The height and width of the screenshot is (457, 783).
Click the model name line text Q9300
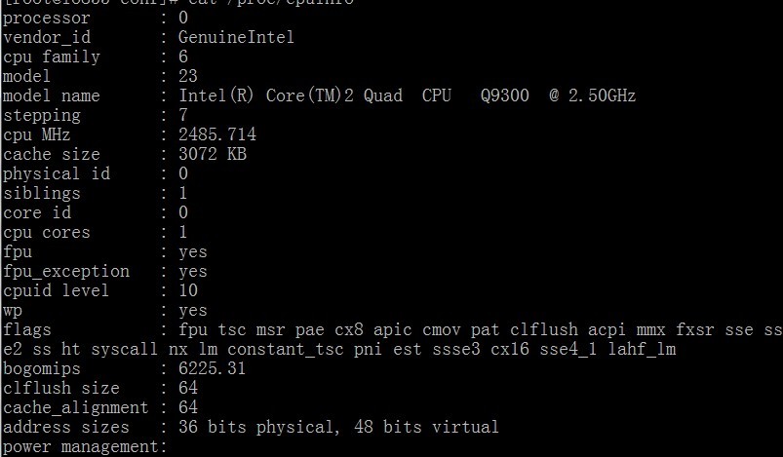click(504, 95)
